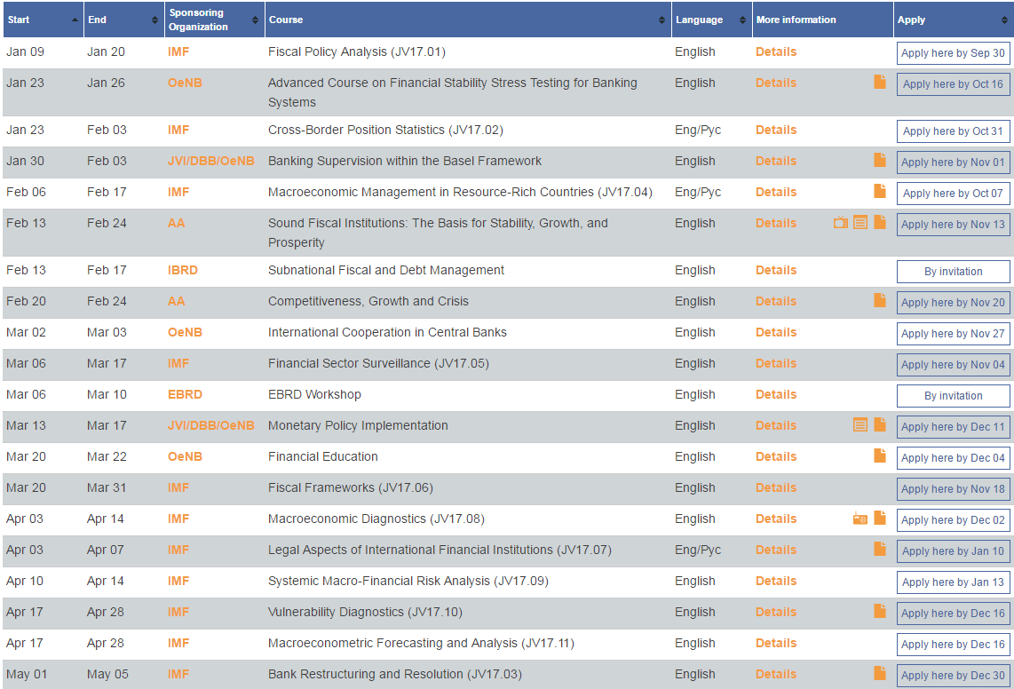Click Apply here by Nov 01 button
The image size is (1014, 689).
point(954,162)
